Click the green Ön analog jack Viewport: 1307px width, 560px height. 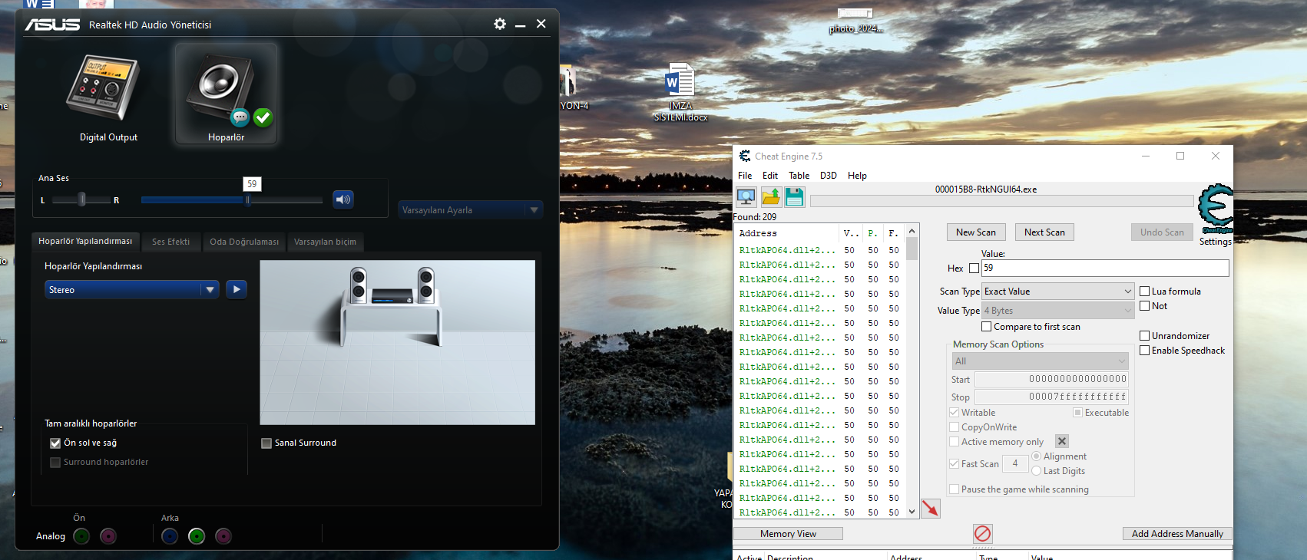(x=81, y=536)
